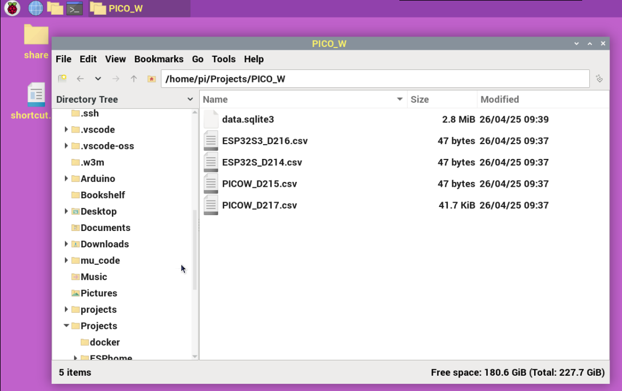Open the file manager from the taskbar
This screenshot has height=391, width=622.
pos(55,8)
